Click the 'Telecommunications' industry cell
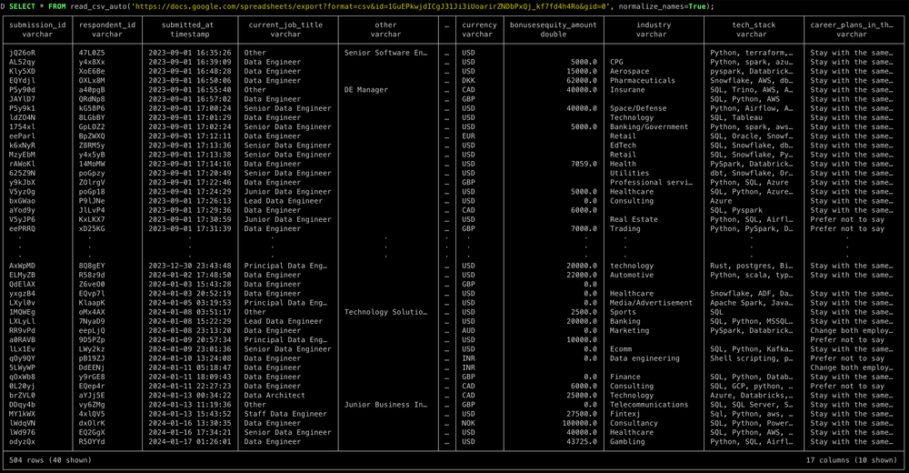The height and width of the screenshot is (473, 909). coord(649,405)
